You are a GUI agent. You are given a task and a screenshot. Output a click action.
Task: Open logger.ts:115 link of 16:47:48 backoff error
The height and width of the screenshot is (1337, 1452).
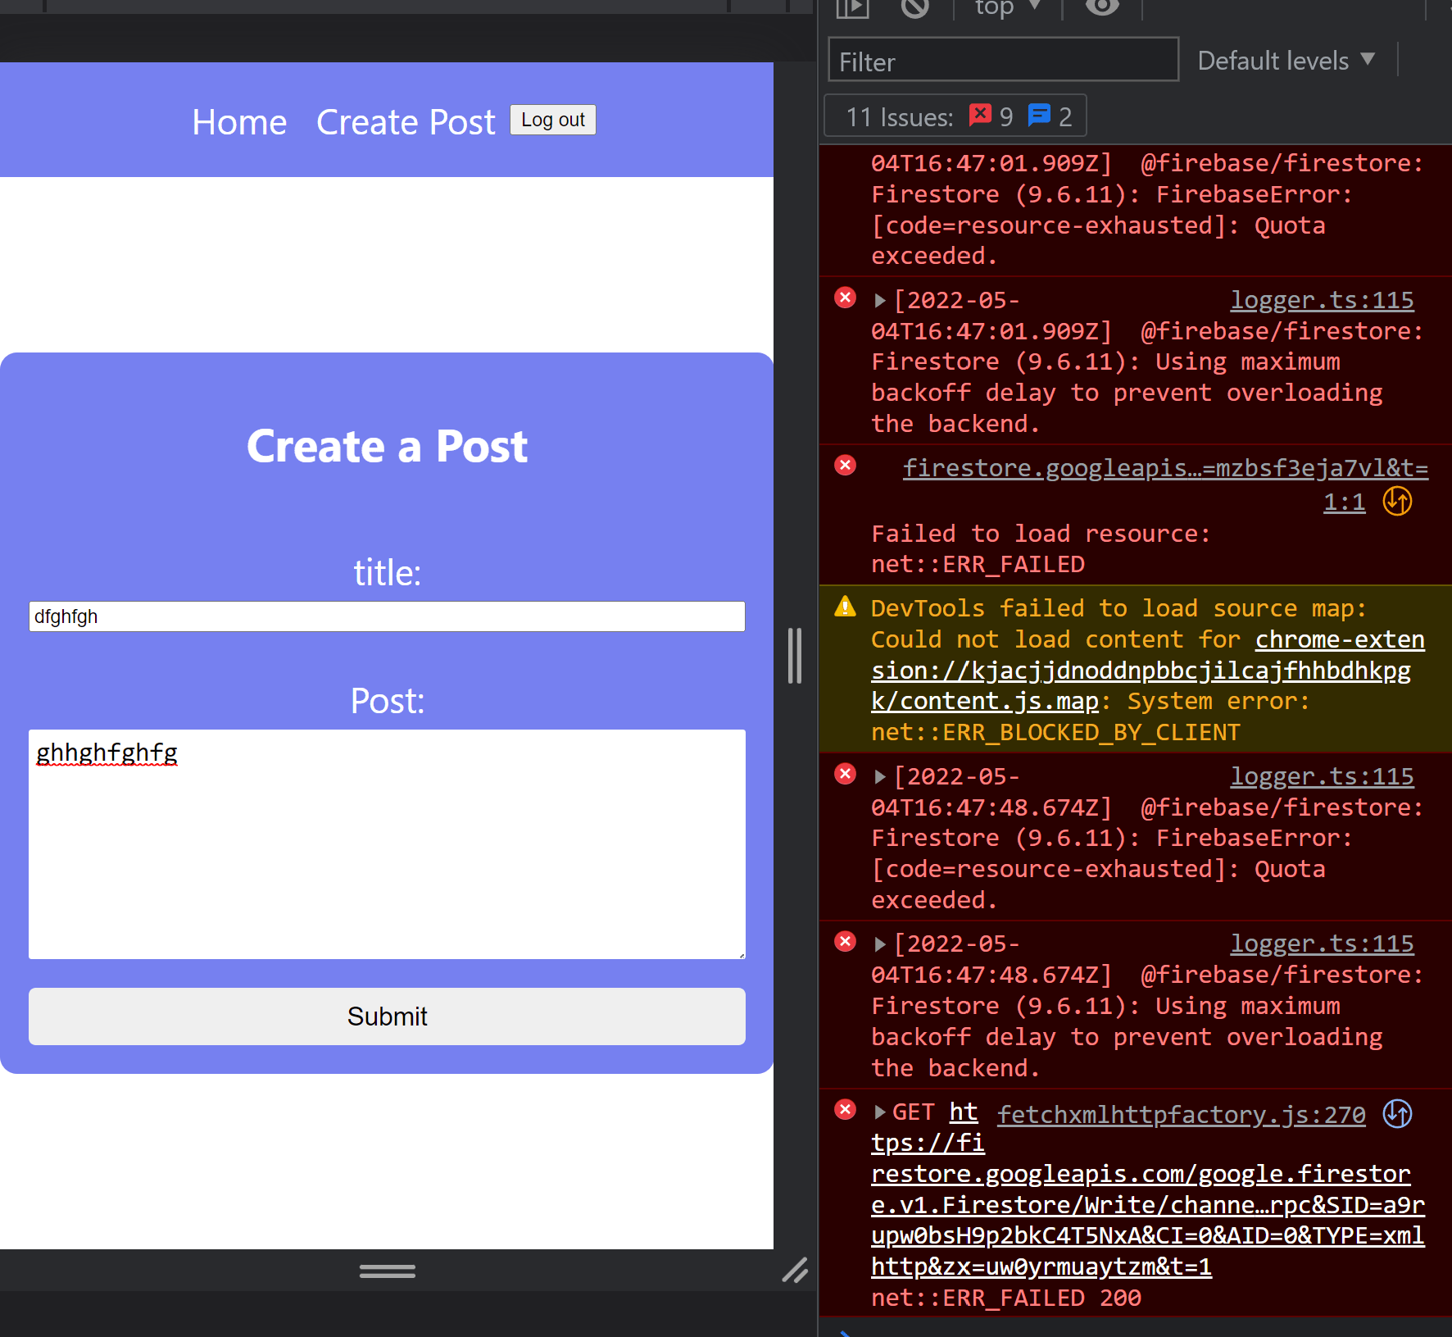tap(1322, 944)
